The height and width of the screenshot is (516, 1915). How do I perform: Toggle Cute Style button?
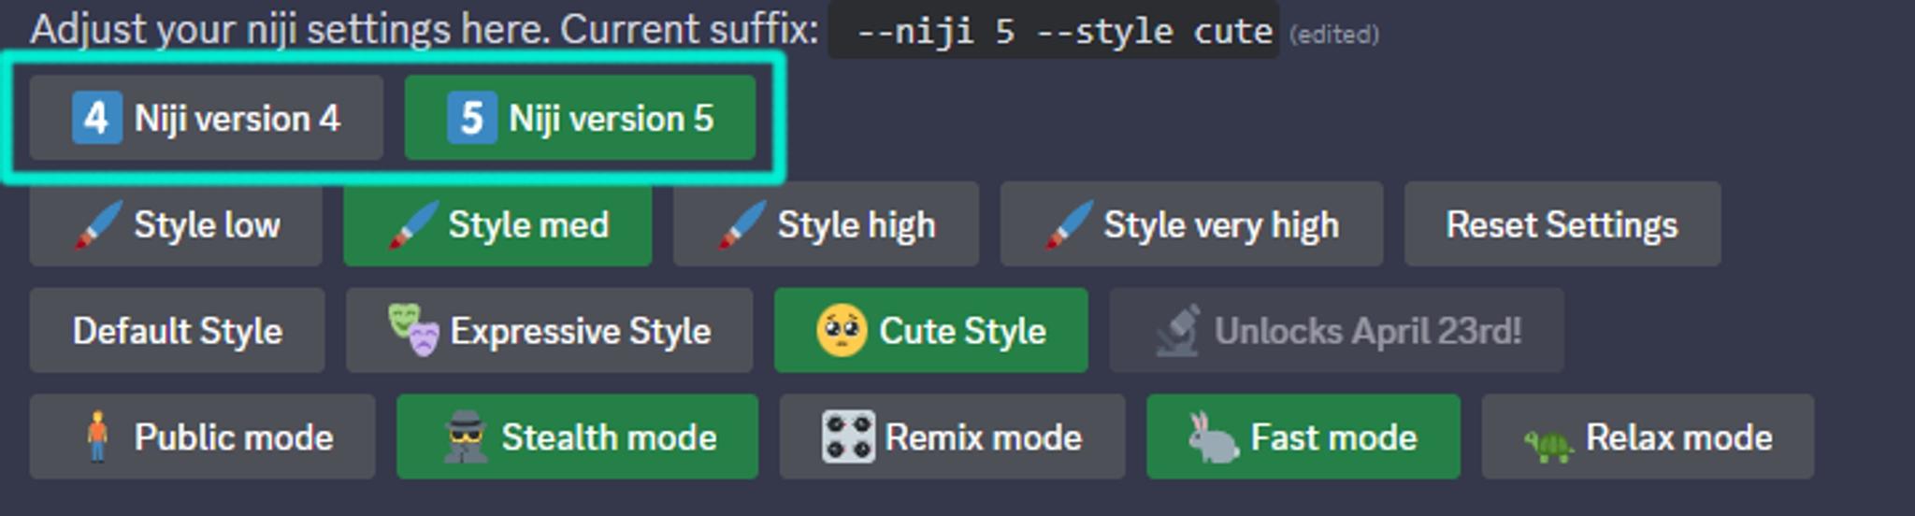pyautogui.click(x=931, y=331)
